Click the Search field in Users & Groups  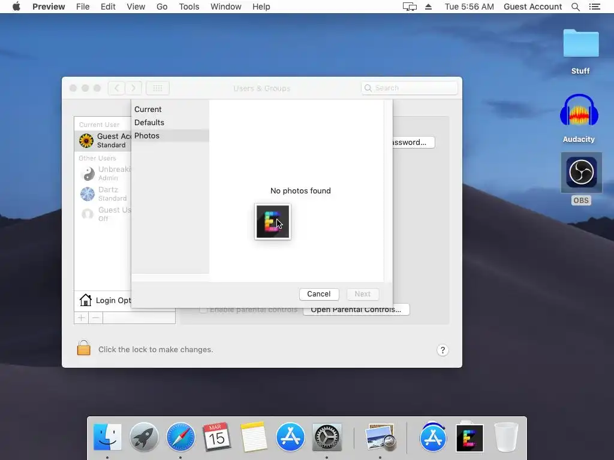pyautogui.click(x=409, y=88)
